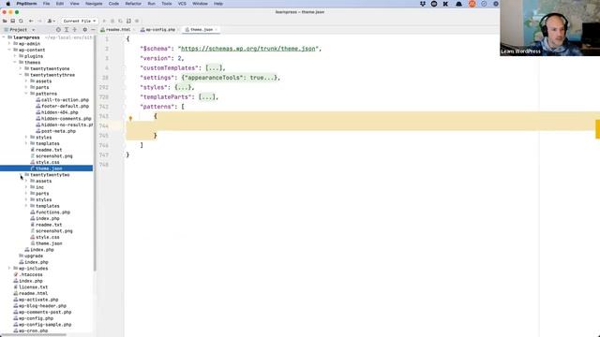The width and height of the screenshot is (600, 337).
Task: Open the File menu
Action: [x=46, y=4]
